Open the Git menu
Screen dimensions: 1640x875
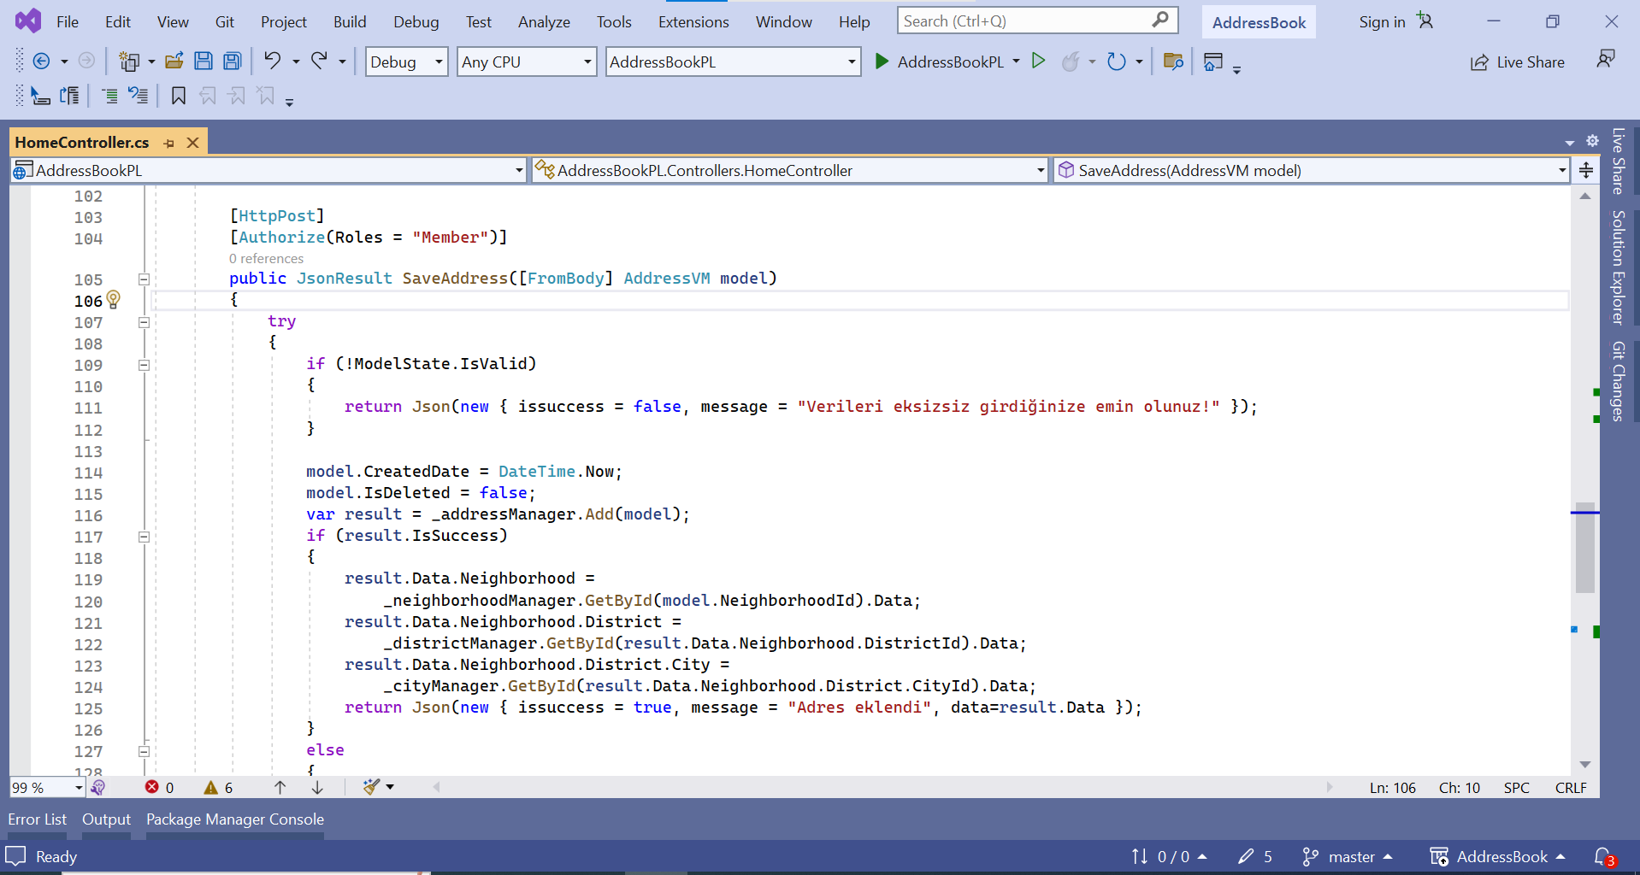pos(225,21)
